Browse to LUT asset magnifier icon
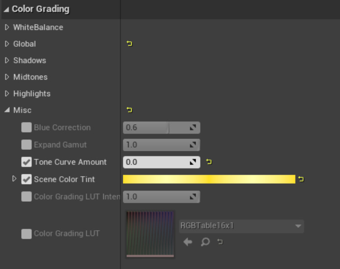The height and width of the screenshot is (269, 340). (x=205, y=242)
